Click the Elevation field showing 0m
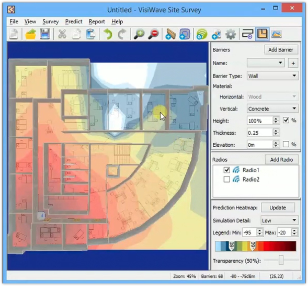 pyautogui.click(x=260, y=145)
